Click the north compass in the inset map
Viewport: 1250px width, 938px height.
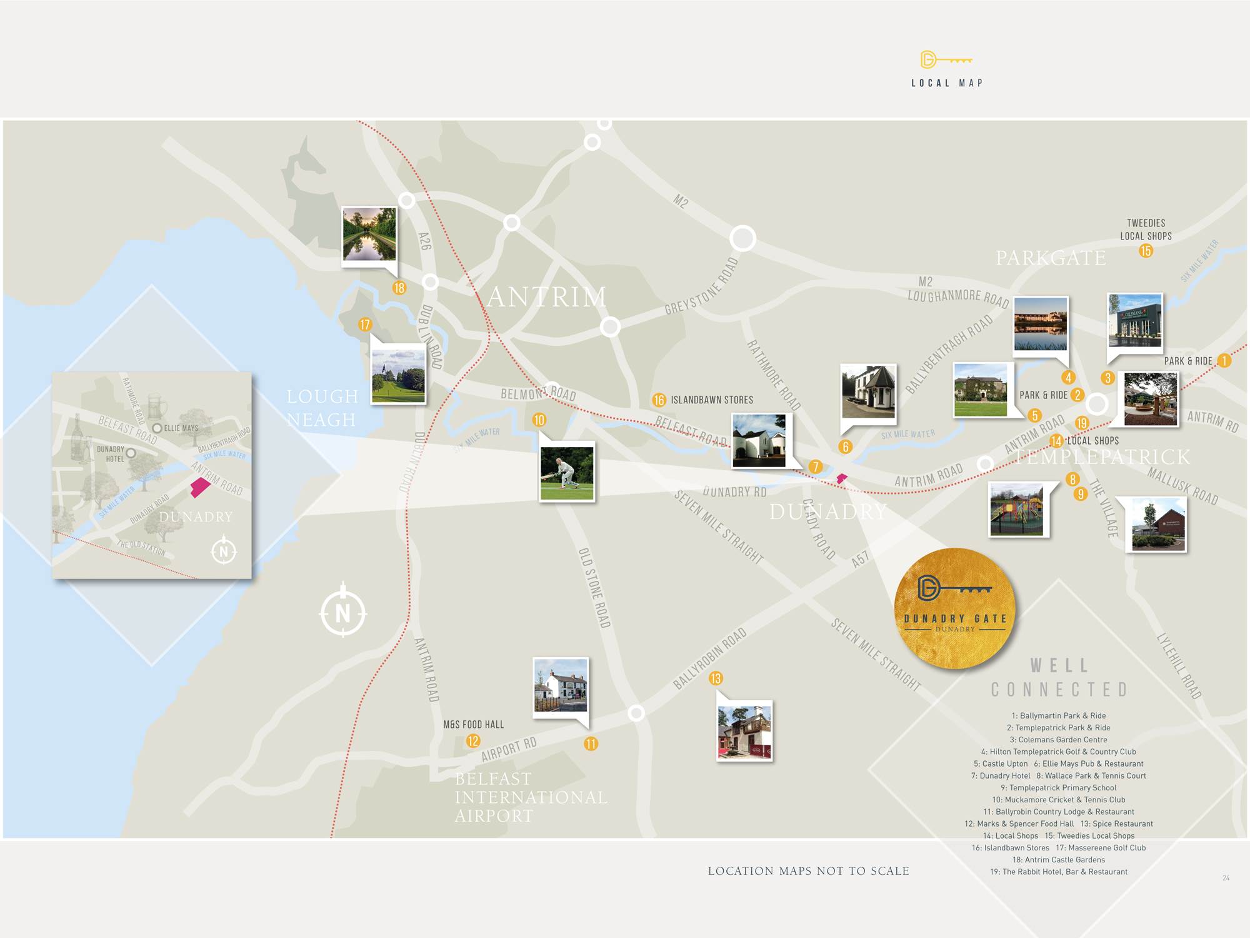[224, 551]
